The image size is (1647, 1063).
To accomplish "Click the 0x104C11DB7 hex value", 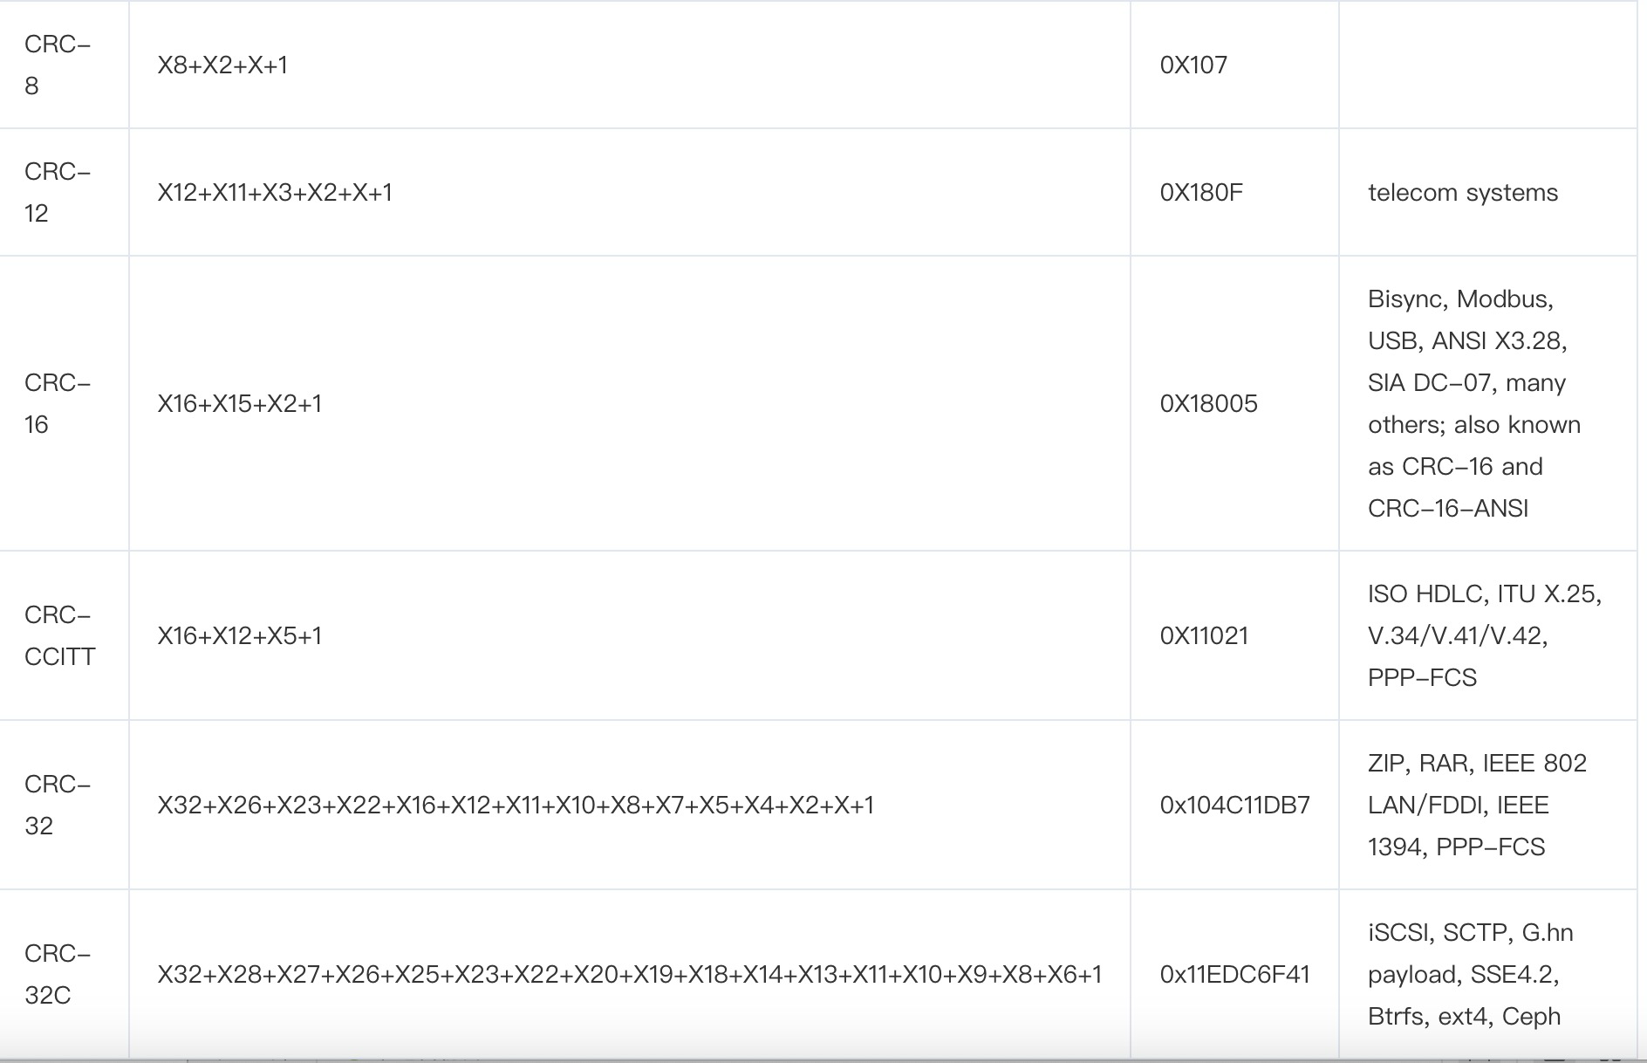I will point(1235,805).
